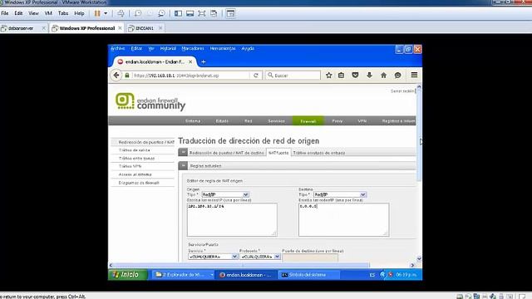The width and height of the screenshot is (532, 299).
Task: Open Tráfico VPN in the sidebar
Action: 130,166
